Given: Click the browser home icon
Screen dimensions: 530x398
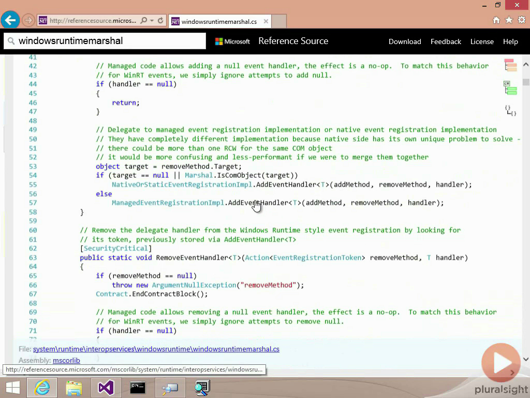Looking at the screenshot, I should (496, 20).
